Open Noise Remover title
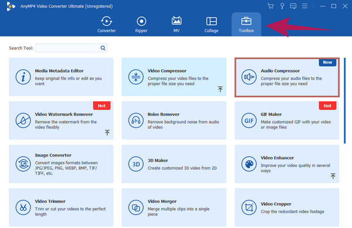Screen dimensions: 352x228 164,114
